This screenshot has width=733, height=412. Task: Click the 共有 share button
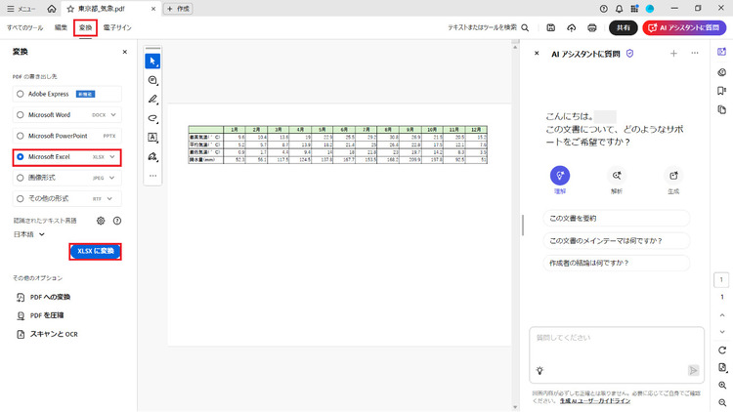[622, 28]
